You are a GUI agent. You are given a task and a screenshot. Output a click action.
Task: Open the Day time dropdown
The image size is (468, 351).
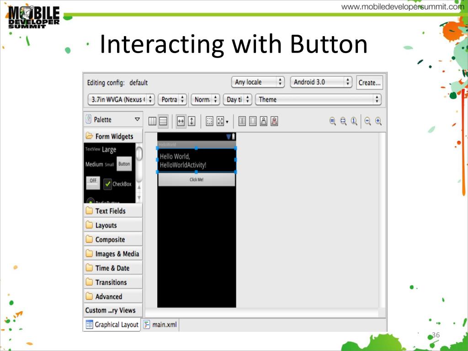tap(238, 99)
